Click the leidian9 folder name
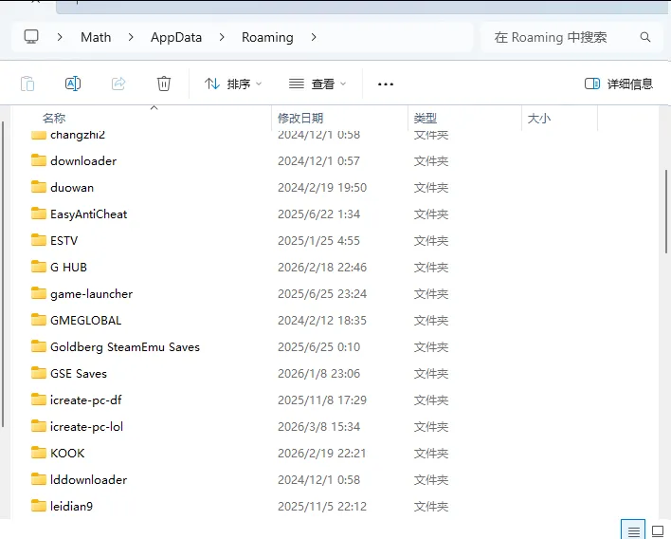The image size is (671, 539). (71, 507)
